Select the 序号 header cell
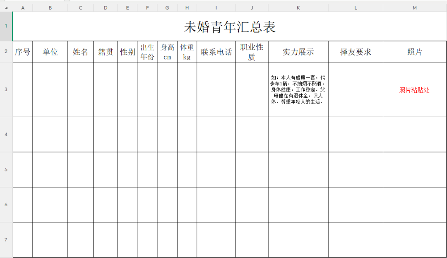447x258 pixels. click(23, 52)
